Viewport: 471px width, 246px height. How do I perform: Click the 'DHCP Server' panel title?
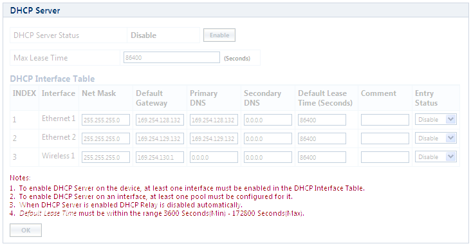tap(35, 10)
